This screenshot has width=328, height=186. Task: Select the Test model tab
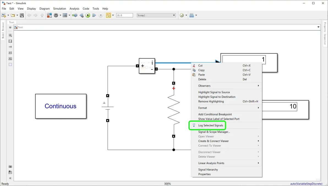tap(12, 22)
